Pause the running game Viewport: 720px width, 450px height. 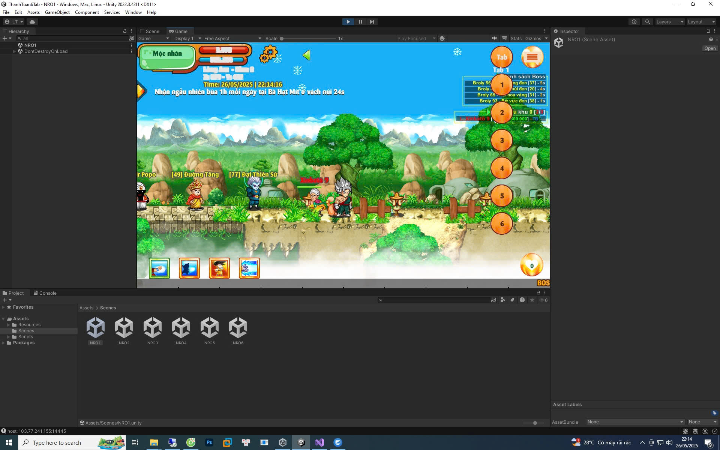pyautogui.click(x=360, y=22)
